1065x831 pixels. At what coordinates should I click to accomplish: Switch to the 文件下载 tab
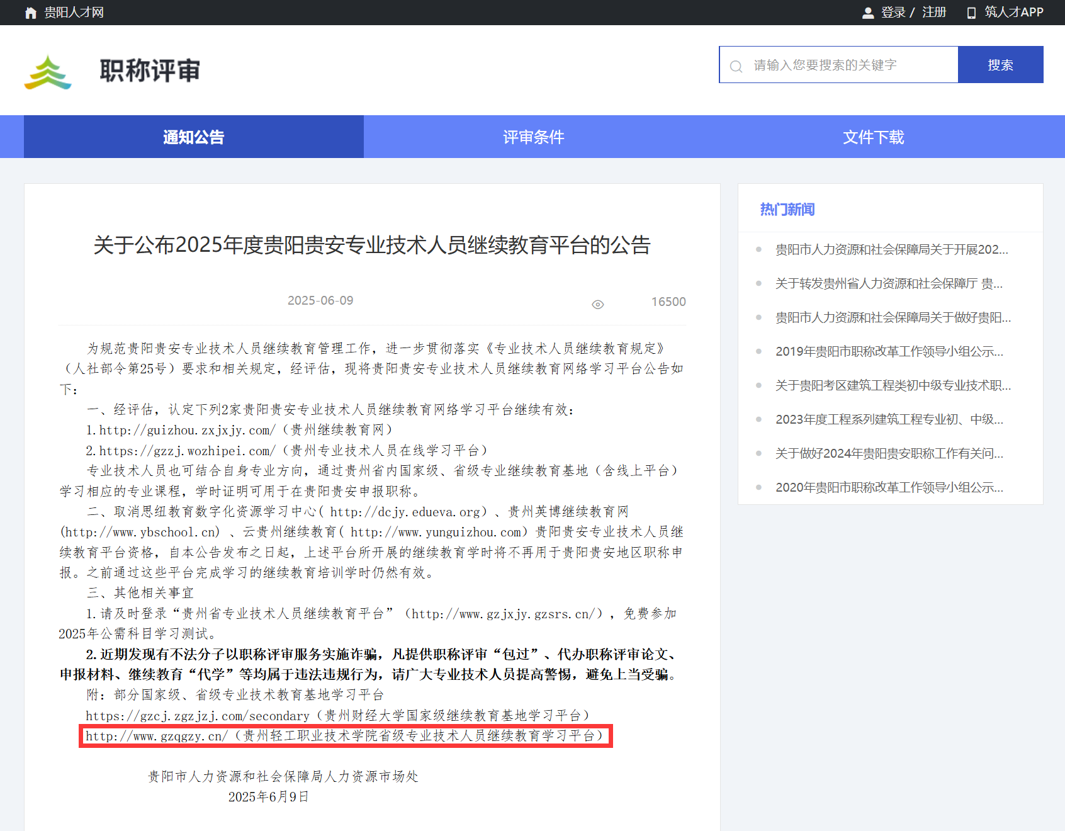[874, 137]
